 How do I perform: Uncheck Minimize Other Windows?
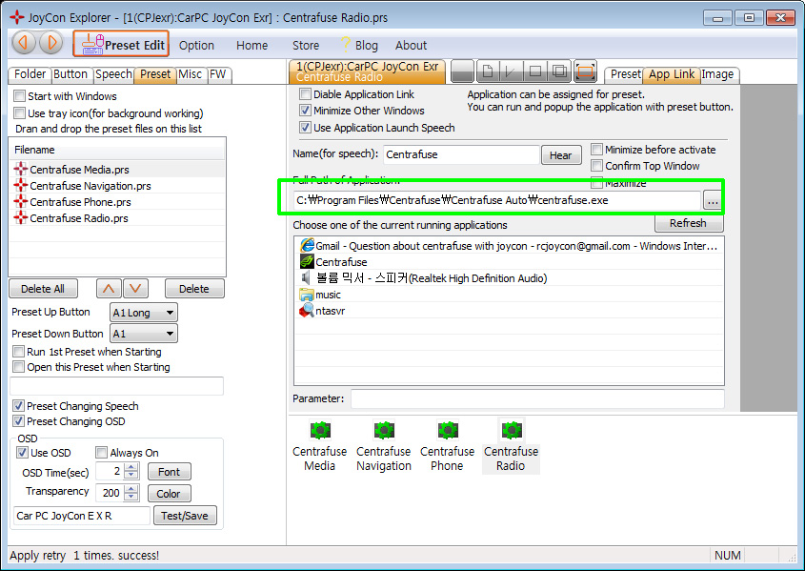pyautogui.click(x=306, y=111)
